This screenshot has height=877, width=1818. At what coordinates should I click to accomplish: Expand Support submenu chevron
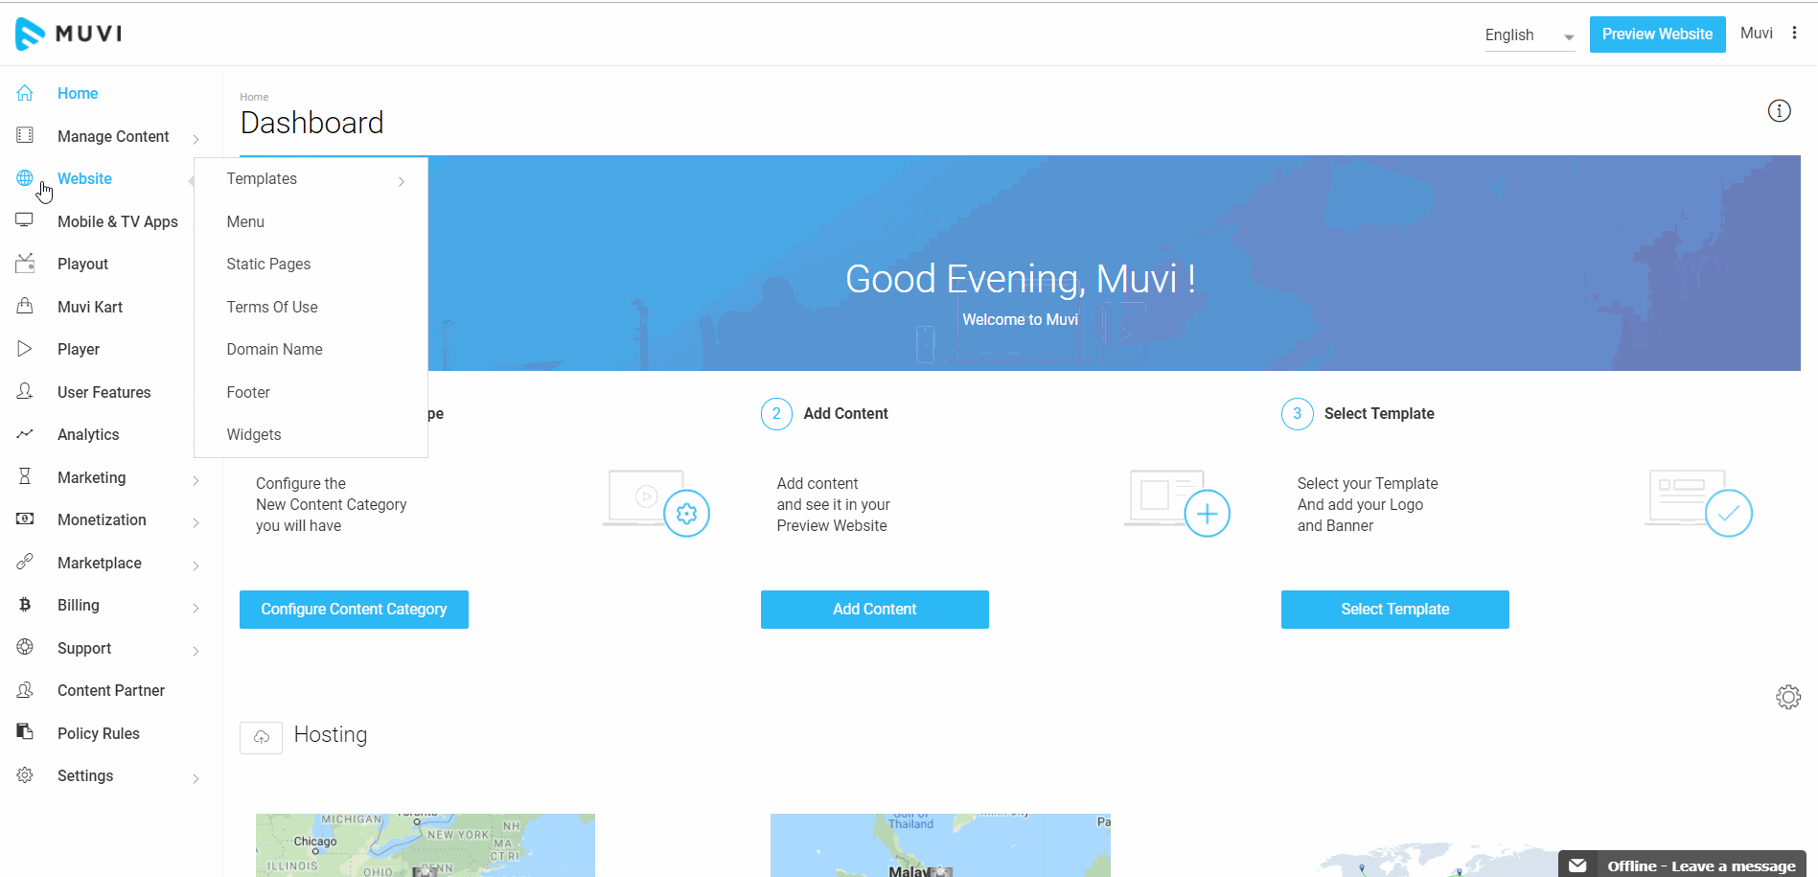tap(196, 651)
